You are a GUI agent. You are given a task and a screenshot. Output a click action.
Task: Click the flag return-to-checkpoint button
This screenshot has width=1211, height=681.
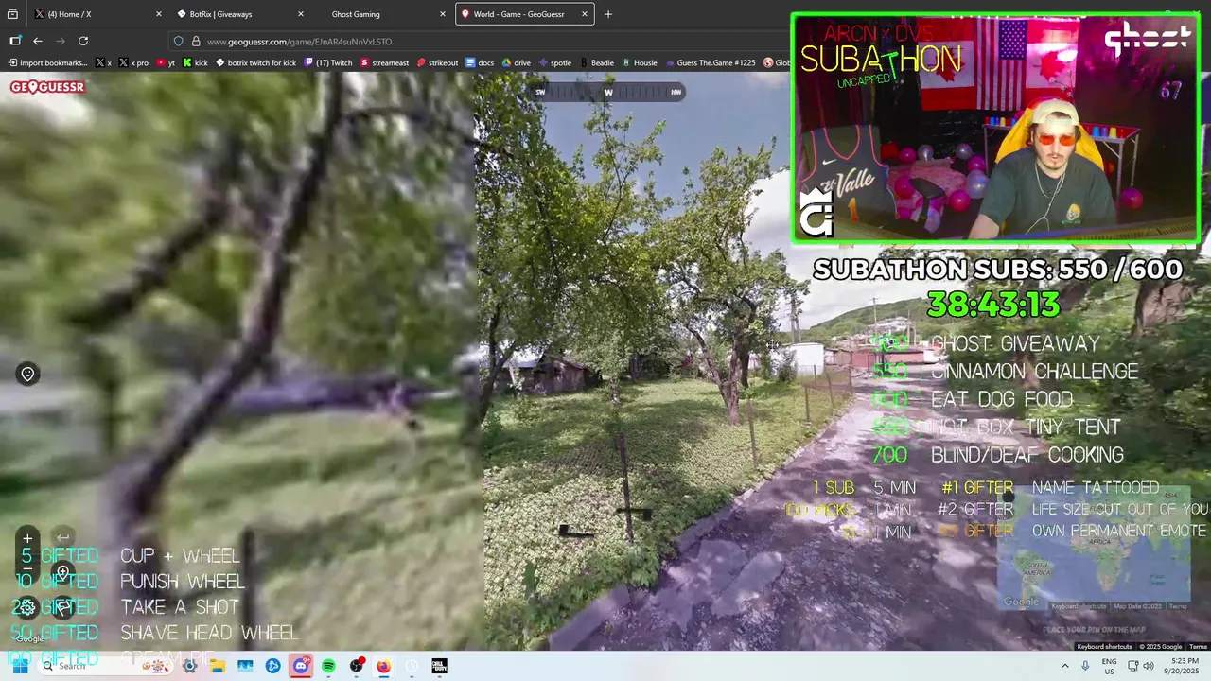click(62, 607)
